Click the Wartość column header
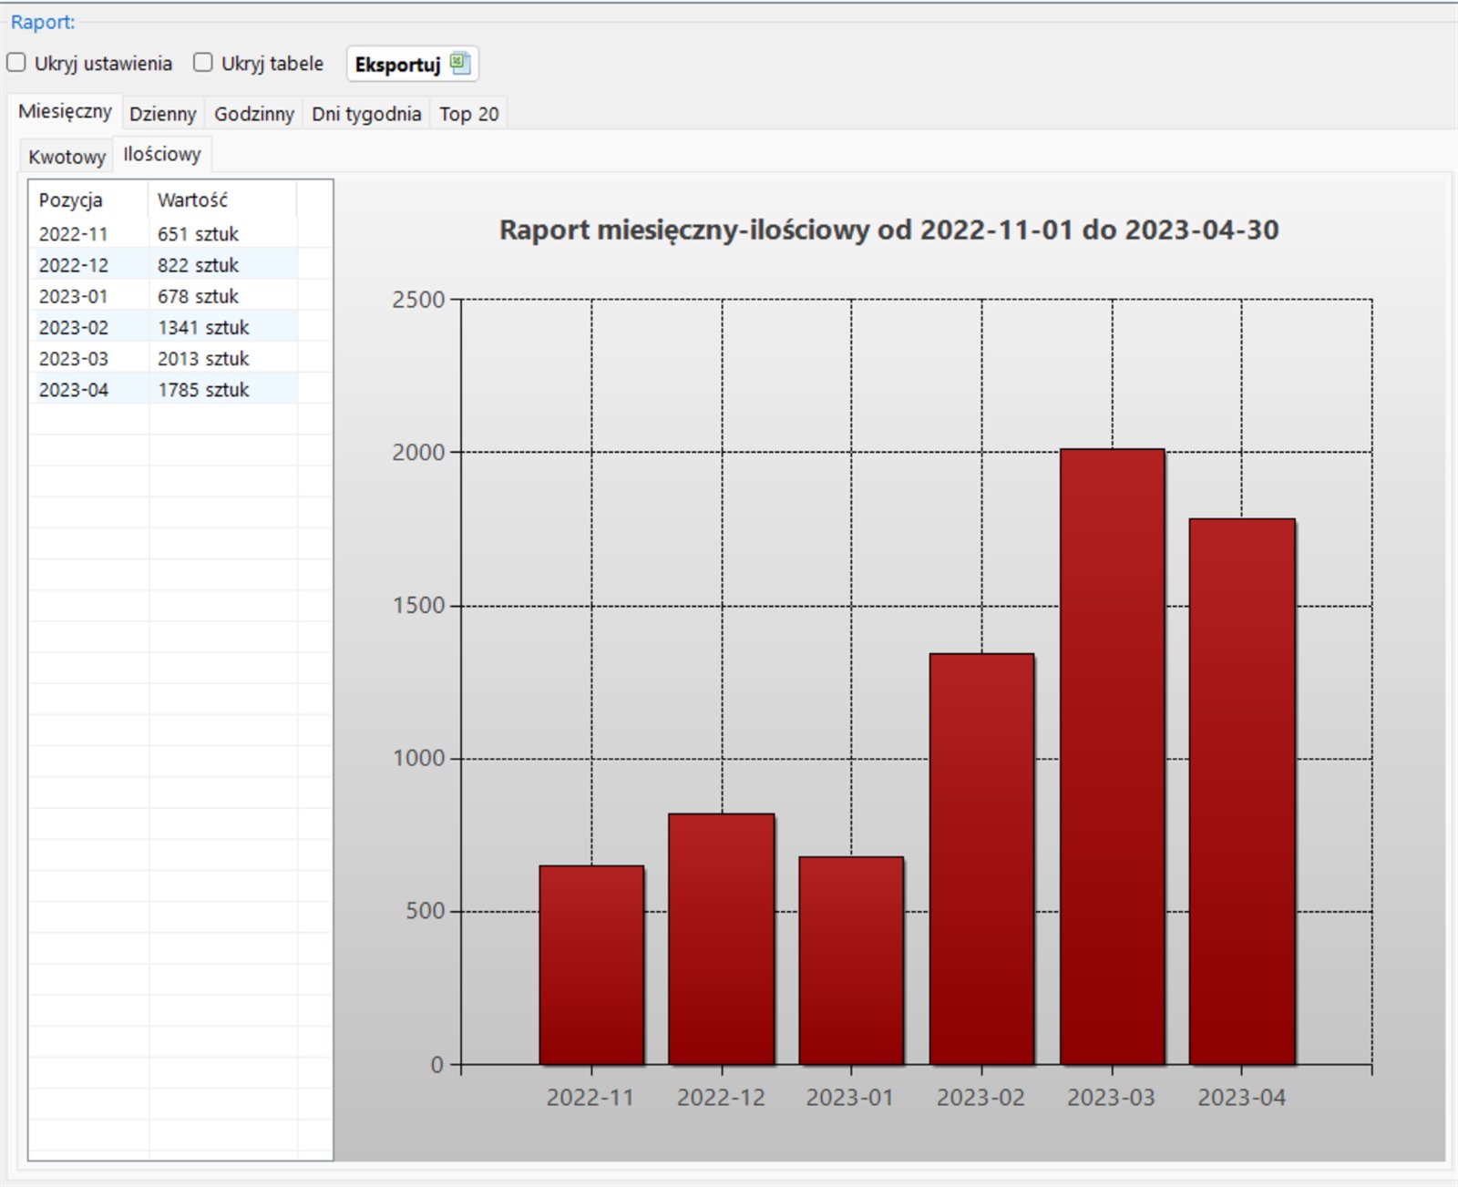 click(192, 200)
